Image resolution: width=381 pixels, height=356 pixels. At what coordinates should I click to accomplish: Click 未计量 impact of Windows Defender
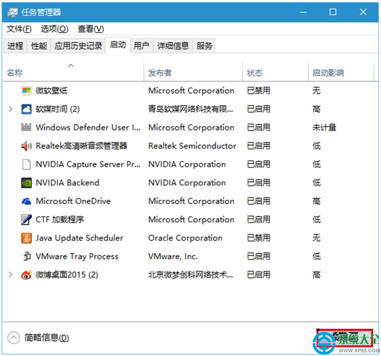point(324,127)
